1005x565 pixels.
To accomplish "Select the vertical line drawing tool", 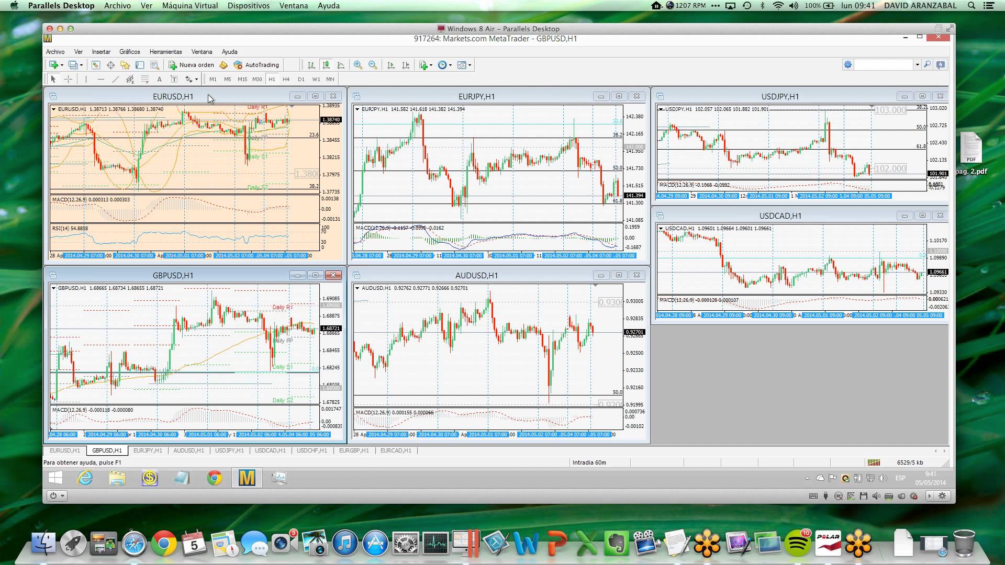I will tap(86, 79).
